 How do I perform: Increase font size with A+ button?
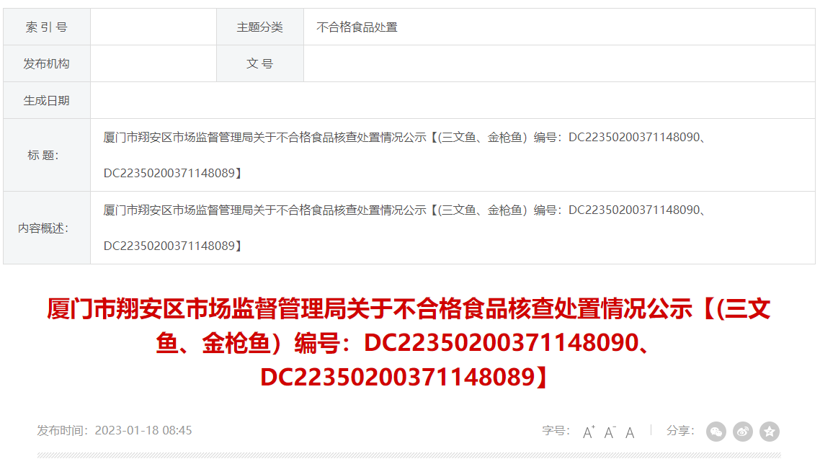click(x=589, y=432)
